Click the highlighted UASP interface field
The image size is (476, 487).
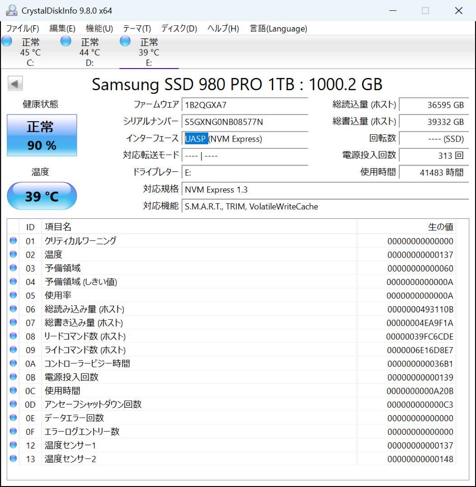245,138
